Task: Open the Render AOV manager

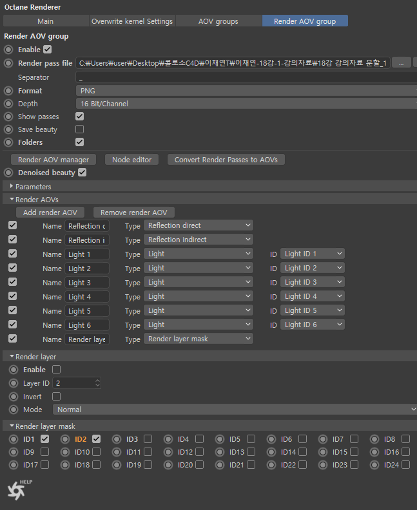Action: point(53,160)
